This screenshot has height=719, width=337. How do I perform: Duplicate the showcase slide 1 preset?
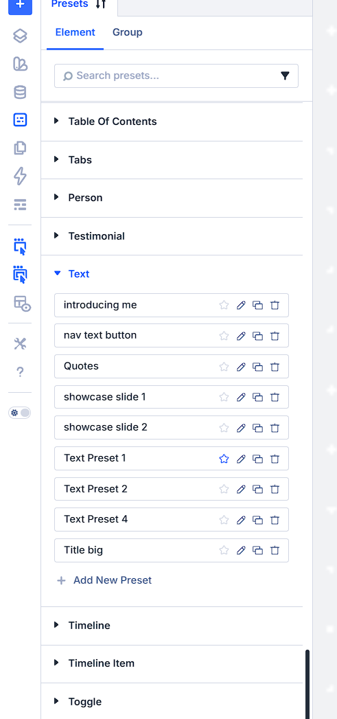tap(258, 397)
